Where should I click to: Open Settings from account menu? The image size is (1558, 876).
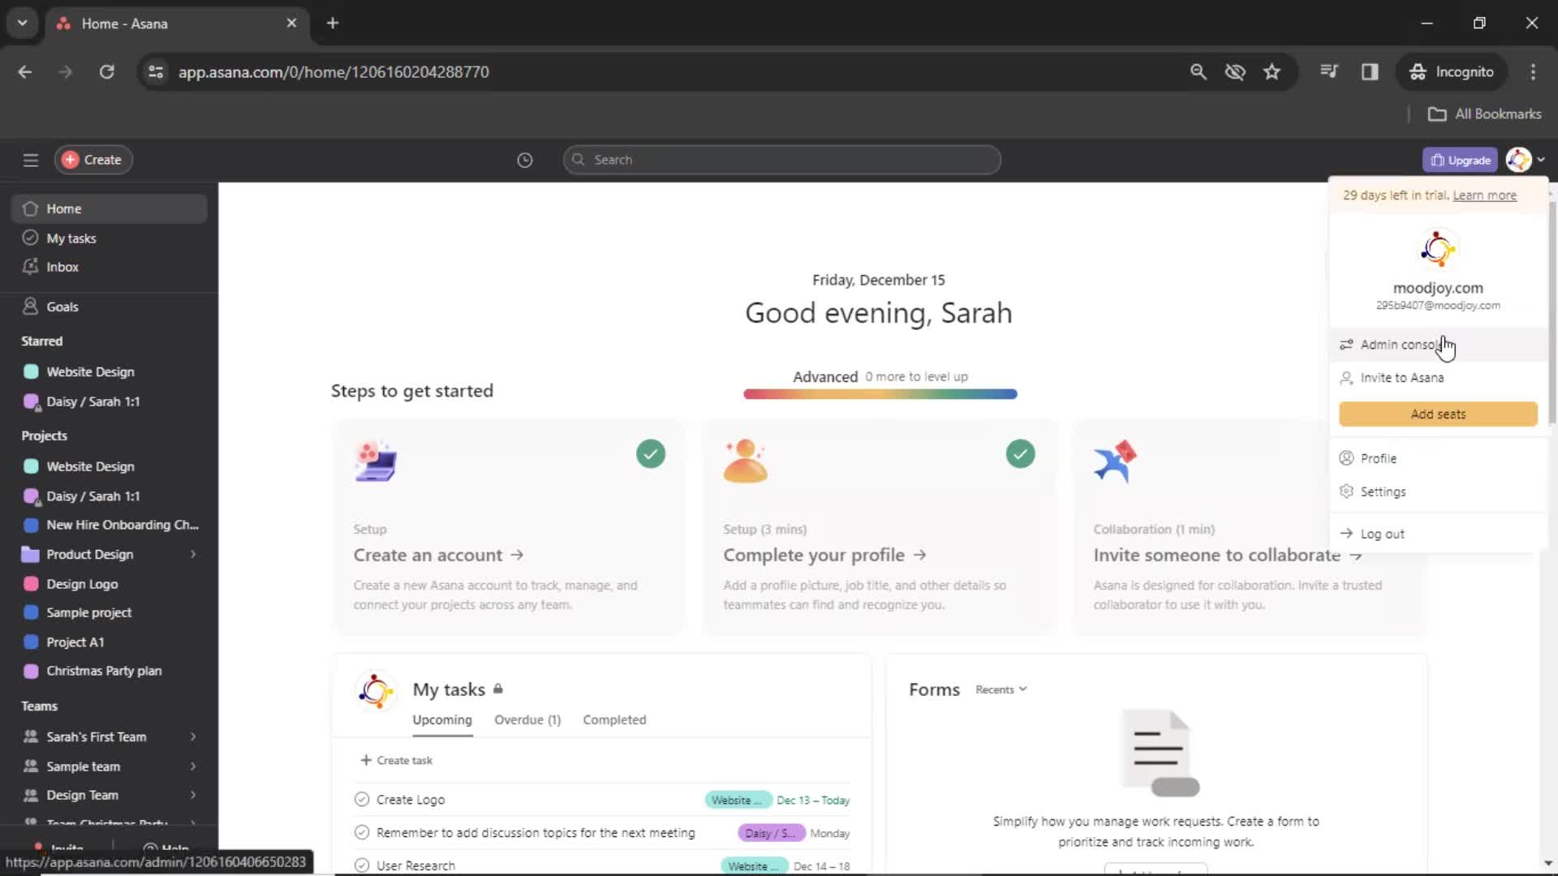tap(1438, 492)
